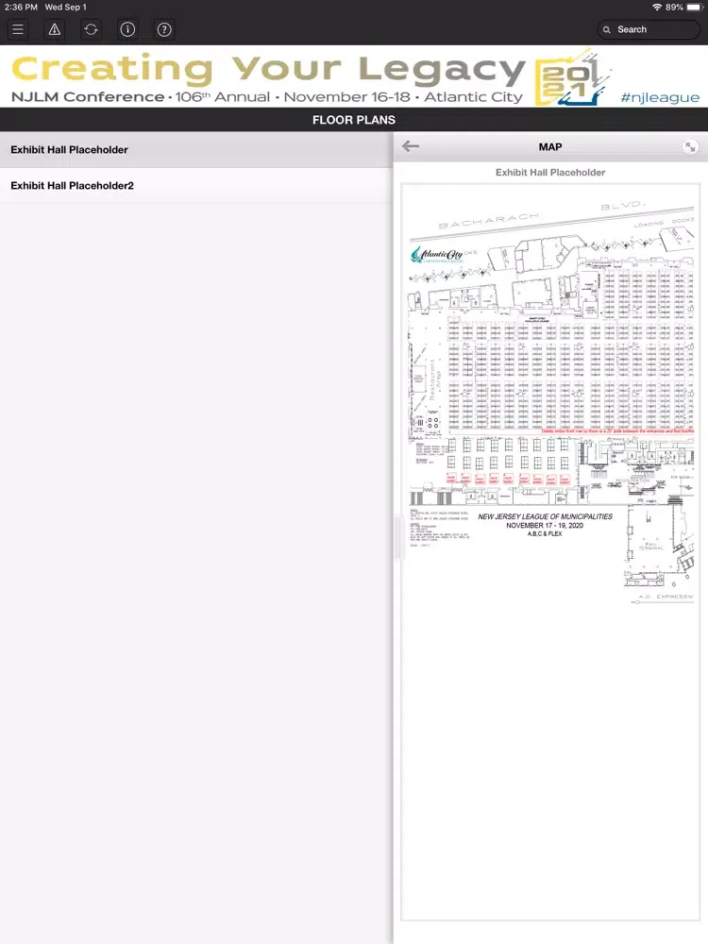The height and width of the screenshot is (944, 708).
Task: Tap the Wi-Fi status icon
Action: click(x=657, y=8)
